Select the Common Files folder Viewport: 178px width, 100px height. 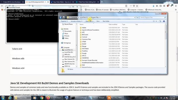(x=86, y=39)
